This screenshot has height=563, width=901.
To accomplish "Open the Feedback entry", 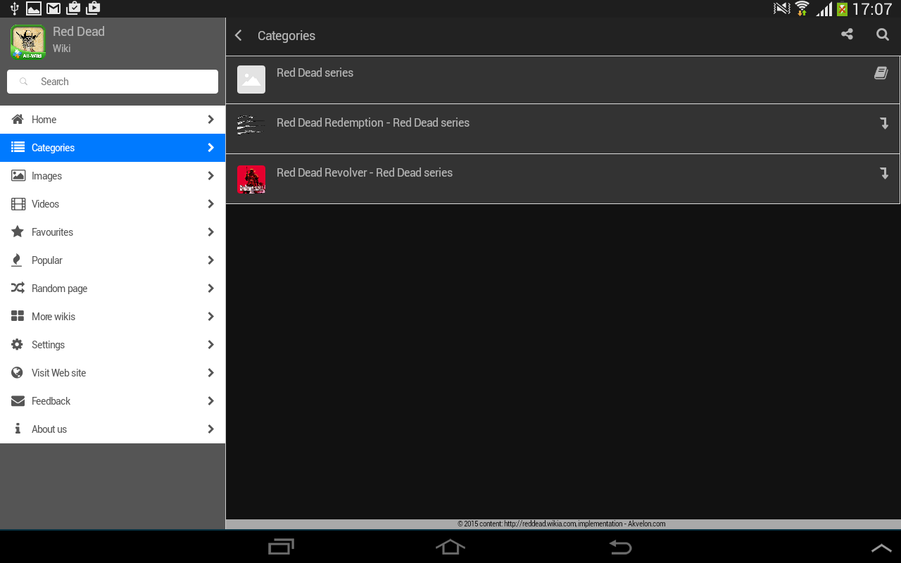I will pyautogui.click(x=113, y=401).
